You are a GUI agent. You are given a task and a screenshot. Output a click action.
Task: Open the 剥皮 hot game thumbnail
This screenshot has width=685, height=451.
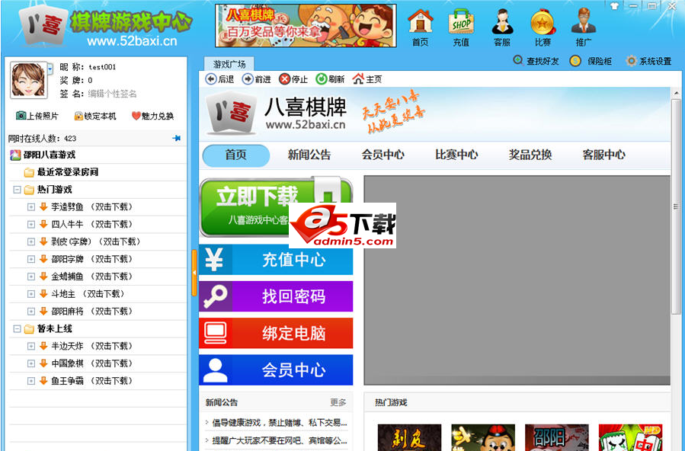409,437
